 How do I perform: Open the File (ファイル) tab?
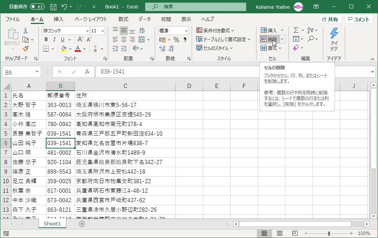coord(13,19)
